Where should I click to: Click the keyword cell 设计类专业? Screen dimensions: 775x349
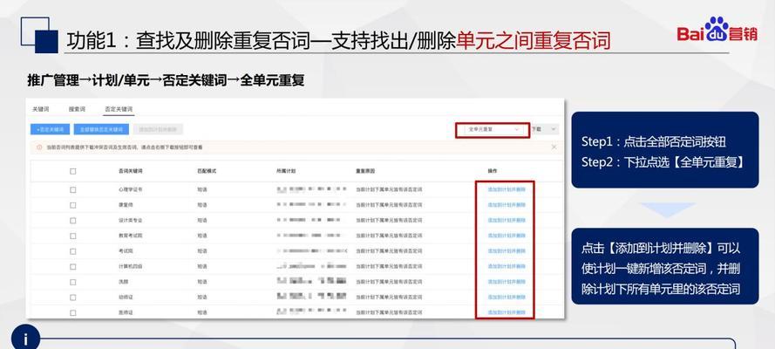[x=131, y=221]
